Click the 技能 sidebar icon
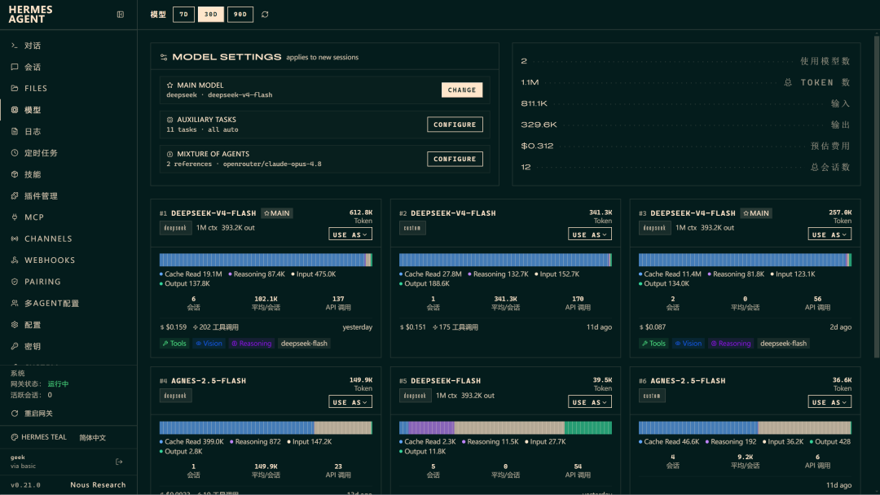The height and width of the screenshot is (495, 880). click(15, 174)
